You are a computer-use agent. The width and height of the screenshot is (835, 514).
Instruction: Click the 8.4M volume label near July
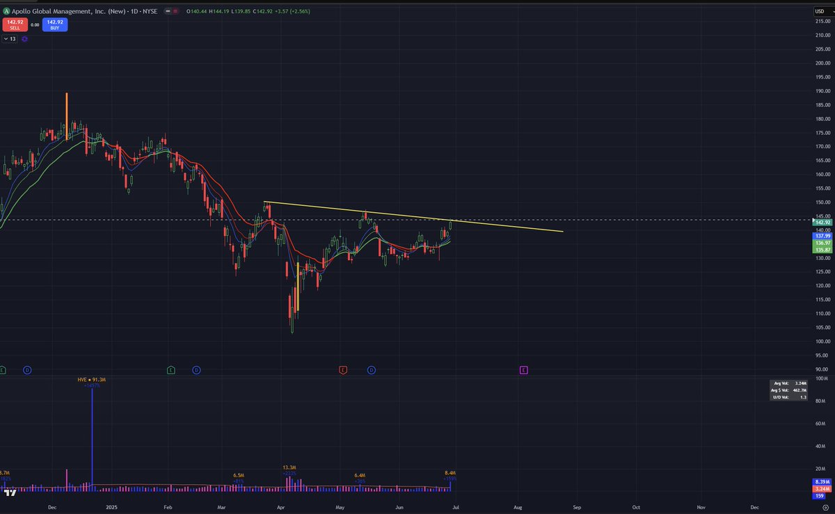tap(450, 473)
